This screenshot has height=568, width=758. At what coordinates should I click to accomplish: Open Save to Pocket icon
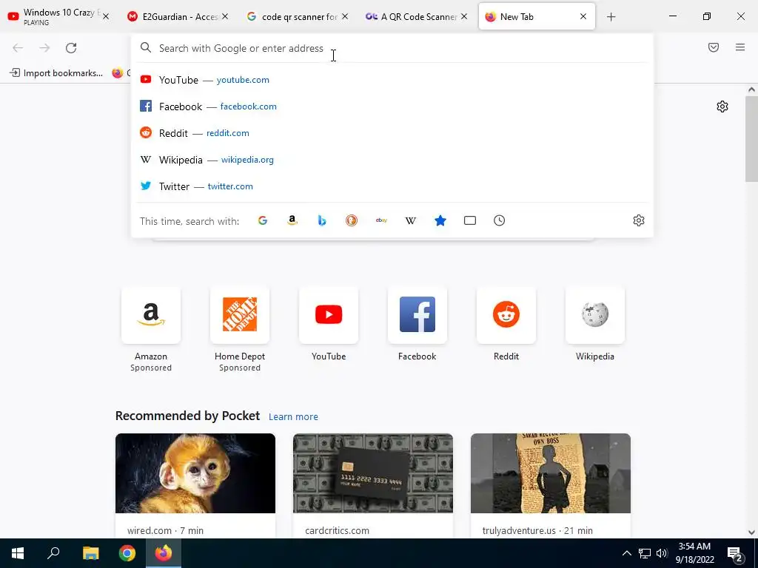(714, 47)
